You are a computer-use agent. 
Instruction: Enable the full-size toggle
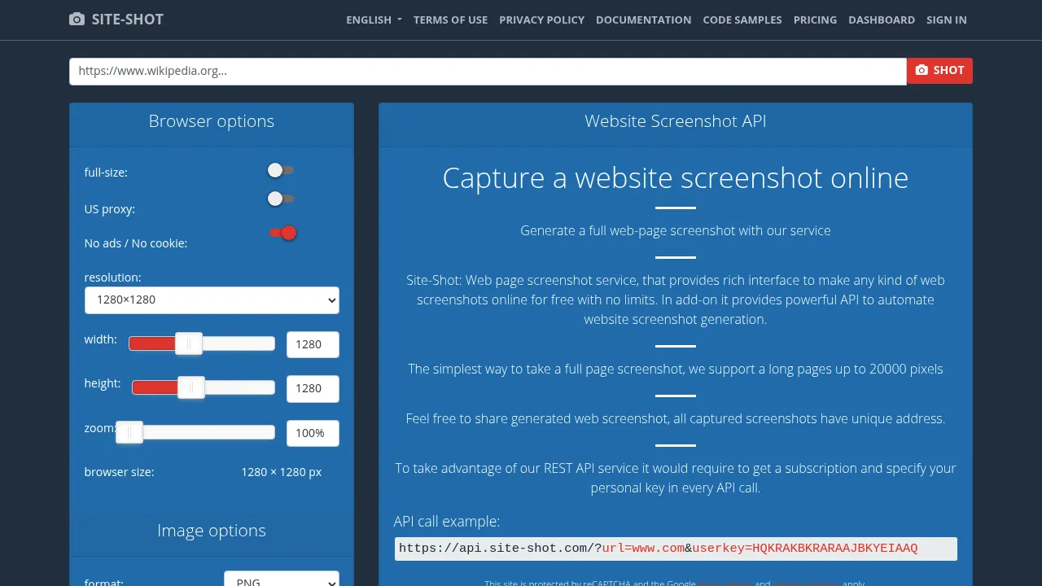281,169
